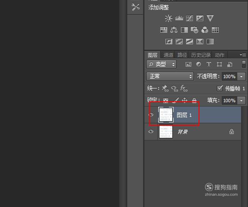Image resolution: width=248 pixels, height=207 pixels.
Task: Add a Selective Color adjustment
Action: click(200, 42)
